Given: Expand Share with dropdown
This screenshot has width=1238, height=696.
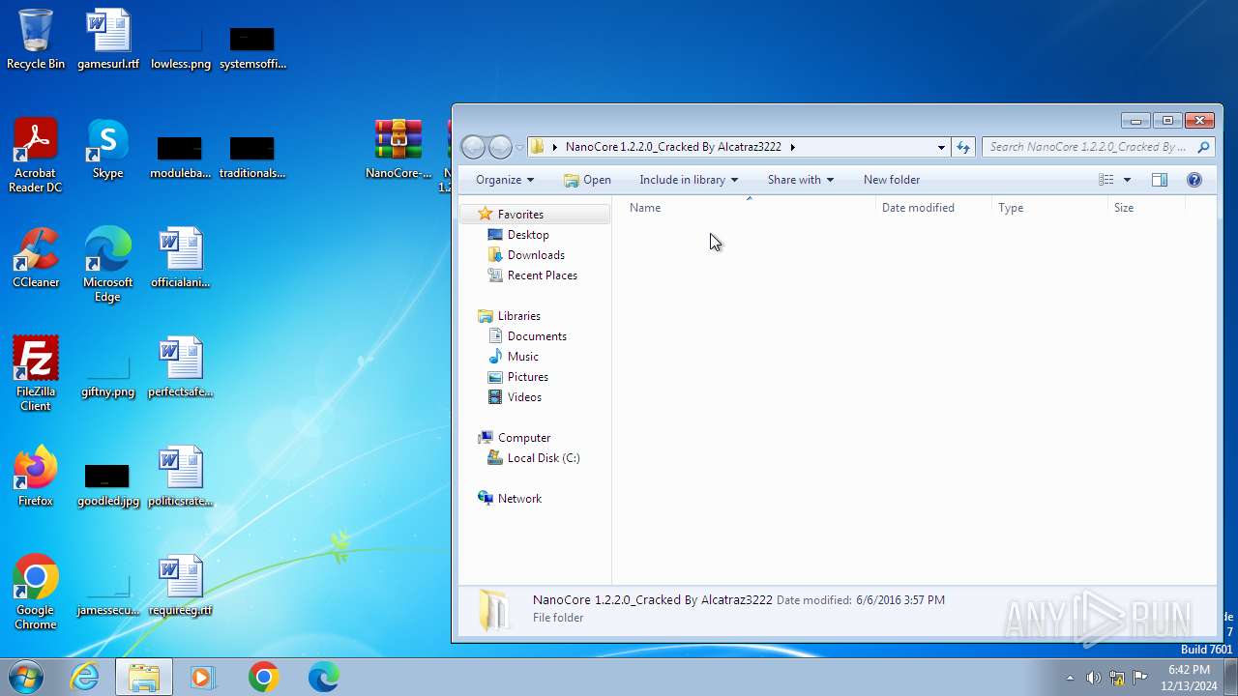Looking at the screenshot, I should point(800,180).
